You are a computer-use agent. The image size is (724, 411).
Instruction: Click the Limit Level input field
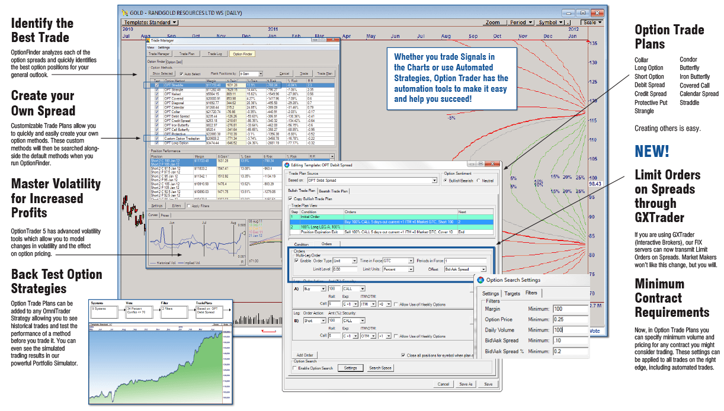point(345,269)
